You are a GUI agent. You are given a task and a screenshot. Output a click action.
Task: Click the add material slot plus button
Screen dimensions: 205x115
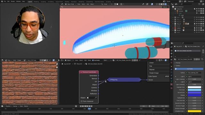pos(203,50)
